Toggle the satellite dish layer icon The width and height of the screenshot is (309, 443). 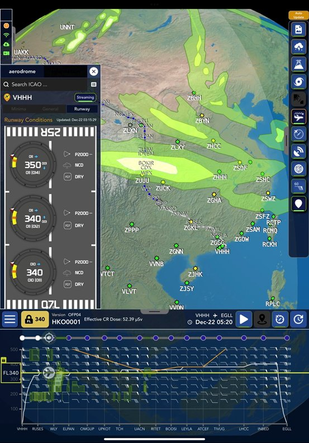298,151
